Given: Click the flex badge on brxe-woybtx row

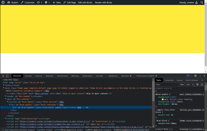Looking at the screenshot, I should point(79,107).
